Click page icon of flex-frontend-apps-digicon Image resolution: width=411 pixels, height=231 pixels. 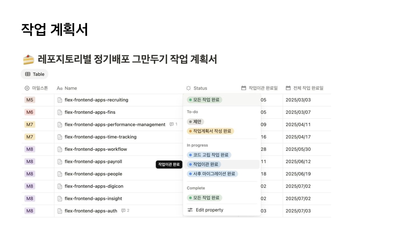tap(60, 186)
